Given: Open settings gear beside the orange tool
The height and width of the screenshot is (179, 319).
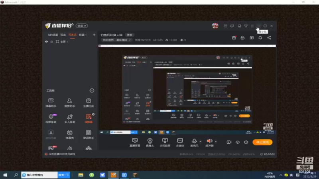Looking at the screenshot, I should click(x=93, y=115).
